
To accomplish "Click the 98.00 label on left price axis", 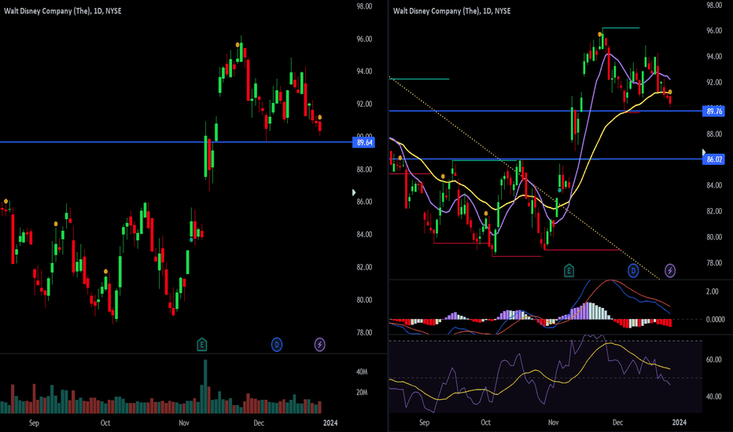I will pos(364,6).
